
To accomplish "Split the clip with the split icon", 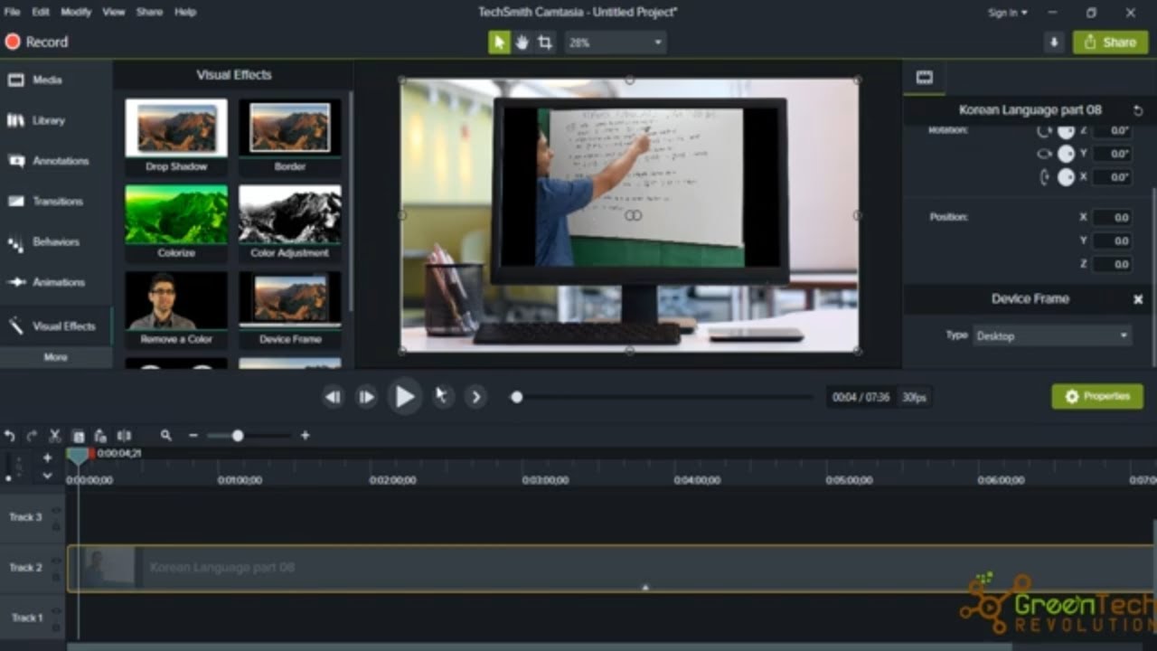I will [124, 436].
